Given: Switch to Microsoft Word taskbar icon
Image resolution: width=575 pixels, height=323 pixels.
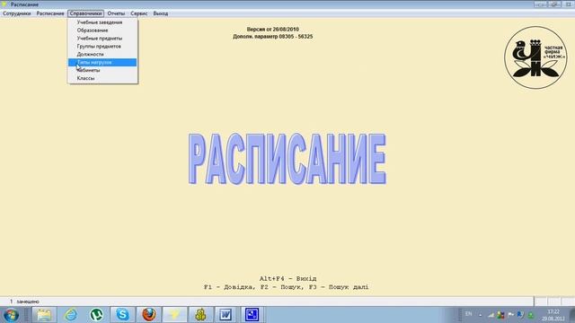Looking at the screenshot, I should pyautogui.click(x=226, y=315).
